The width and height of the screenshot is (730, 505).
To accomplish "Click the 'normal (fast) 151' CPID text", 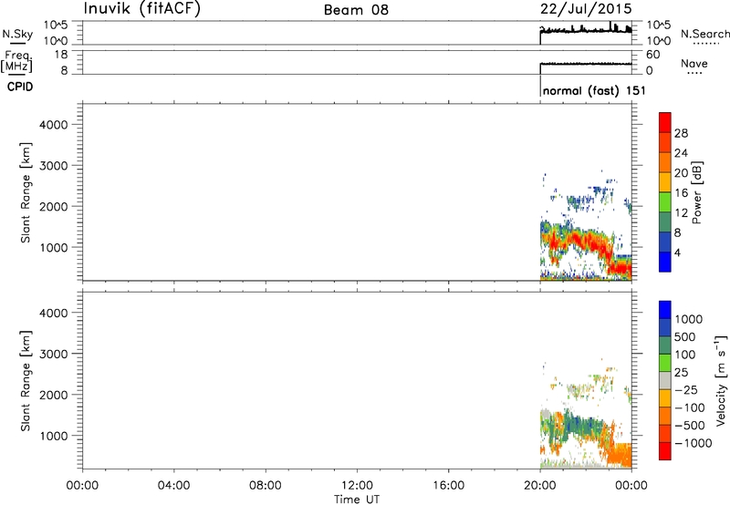I will tap(594, 90).
